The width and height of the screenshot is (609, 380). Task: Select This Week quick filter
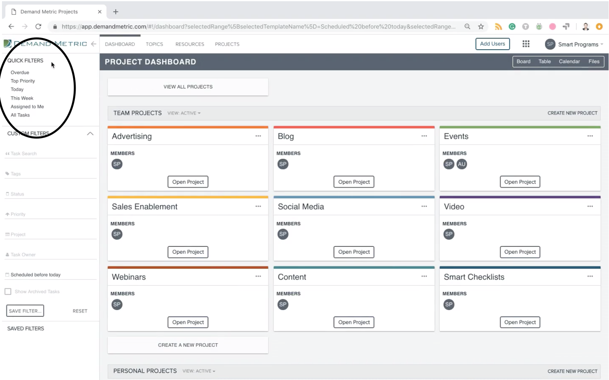[22, 98]
